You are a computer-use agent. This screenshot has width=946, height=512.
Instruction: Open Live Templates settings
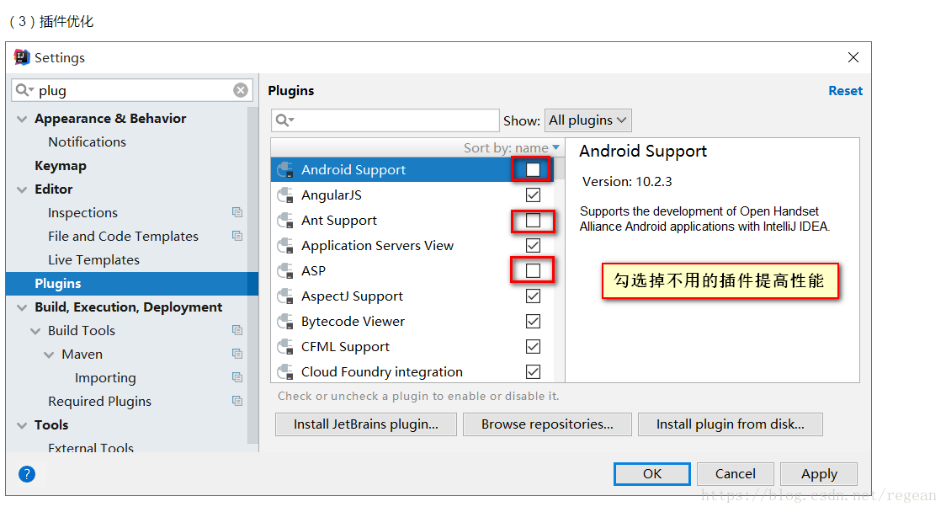point(93,259)
